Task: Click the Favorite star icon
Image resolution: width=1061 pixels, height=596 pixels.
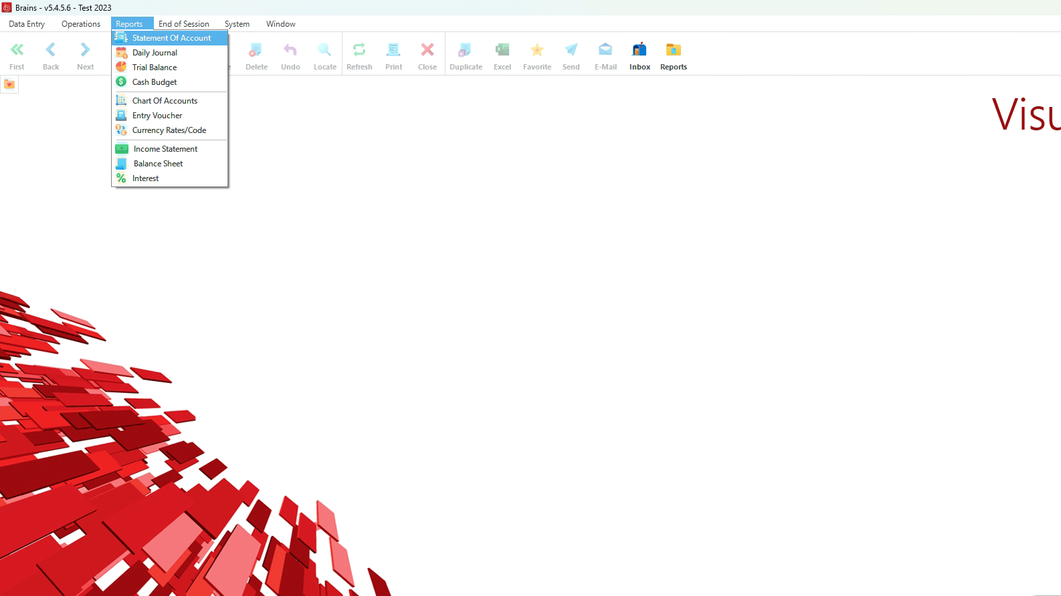Action: coord(537,49)
